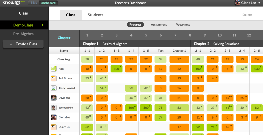Click Class Avg. score 38 cell
The width and height of the screenshot is (263, 135).
coord(87,59)
